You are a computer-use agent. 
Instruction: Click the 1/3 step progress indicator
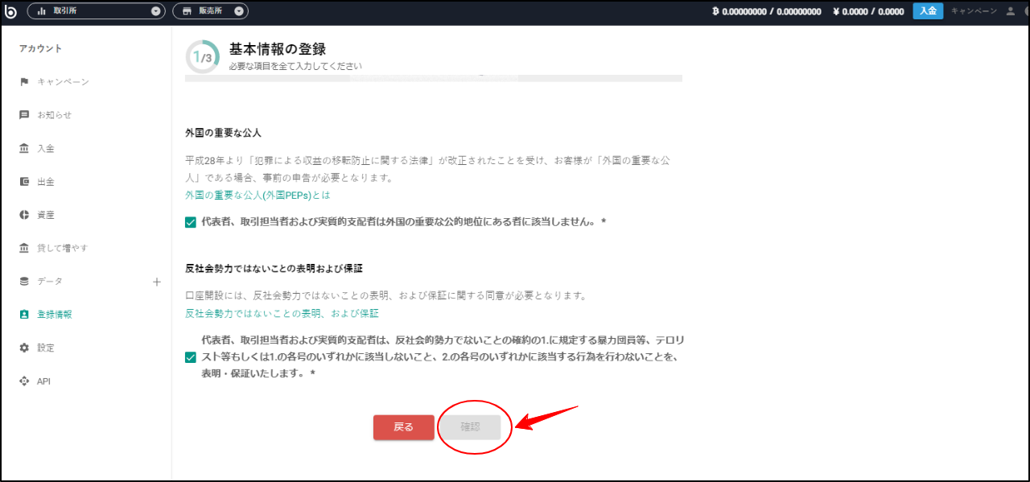(x=202, y=56)
